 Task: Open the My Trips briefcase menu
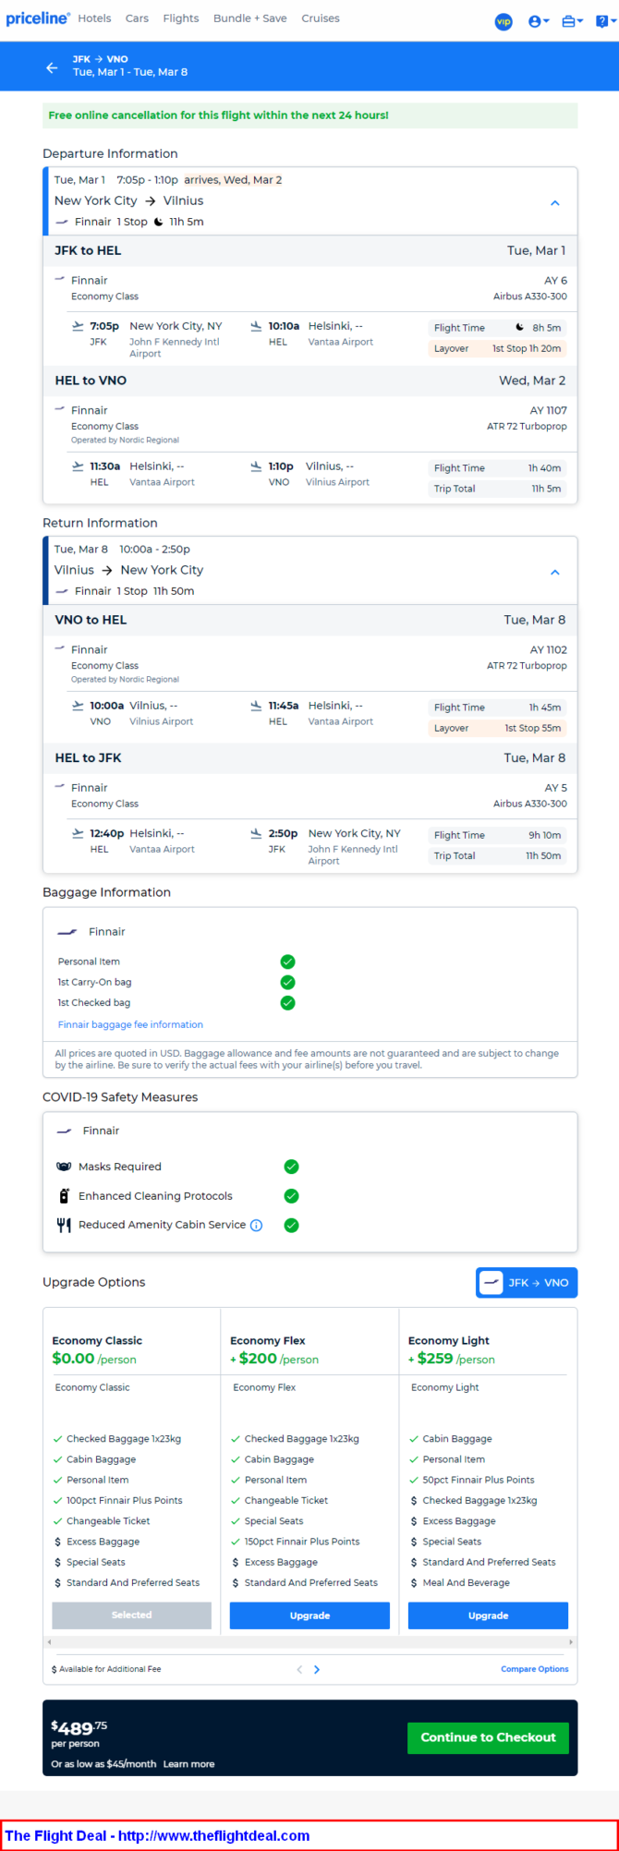572,21
